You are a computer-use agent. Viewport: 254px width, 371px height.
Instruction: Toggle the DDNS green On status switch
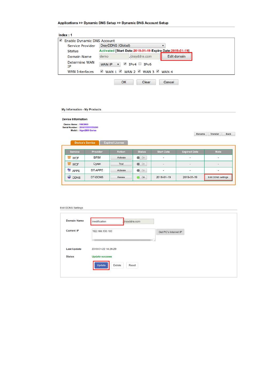[141, 177]
